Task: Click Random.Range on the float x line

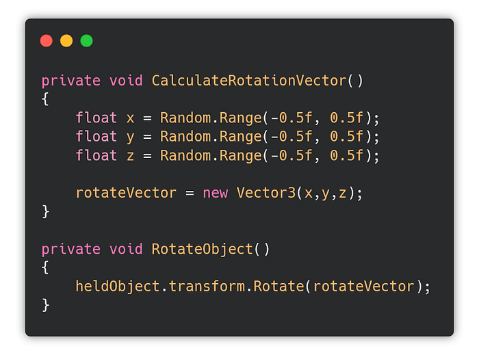Action: pyautogui.click(x=211, y=118)
